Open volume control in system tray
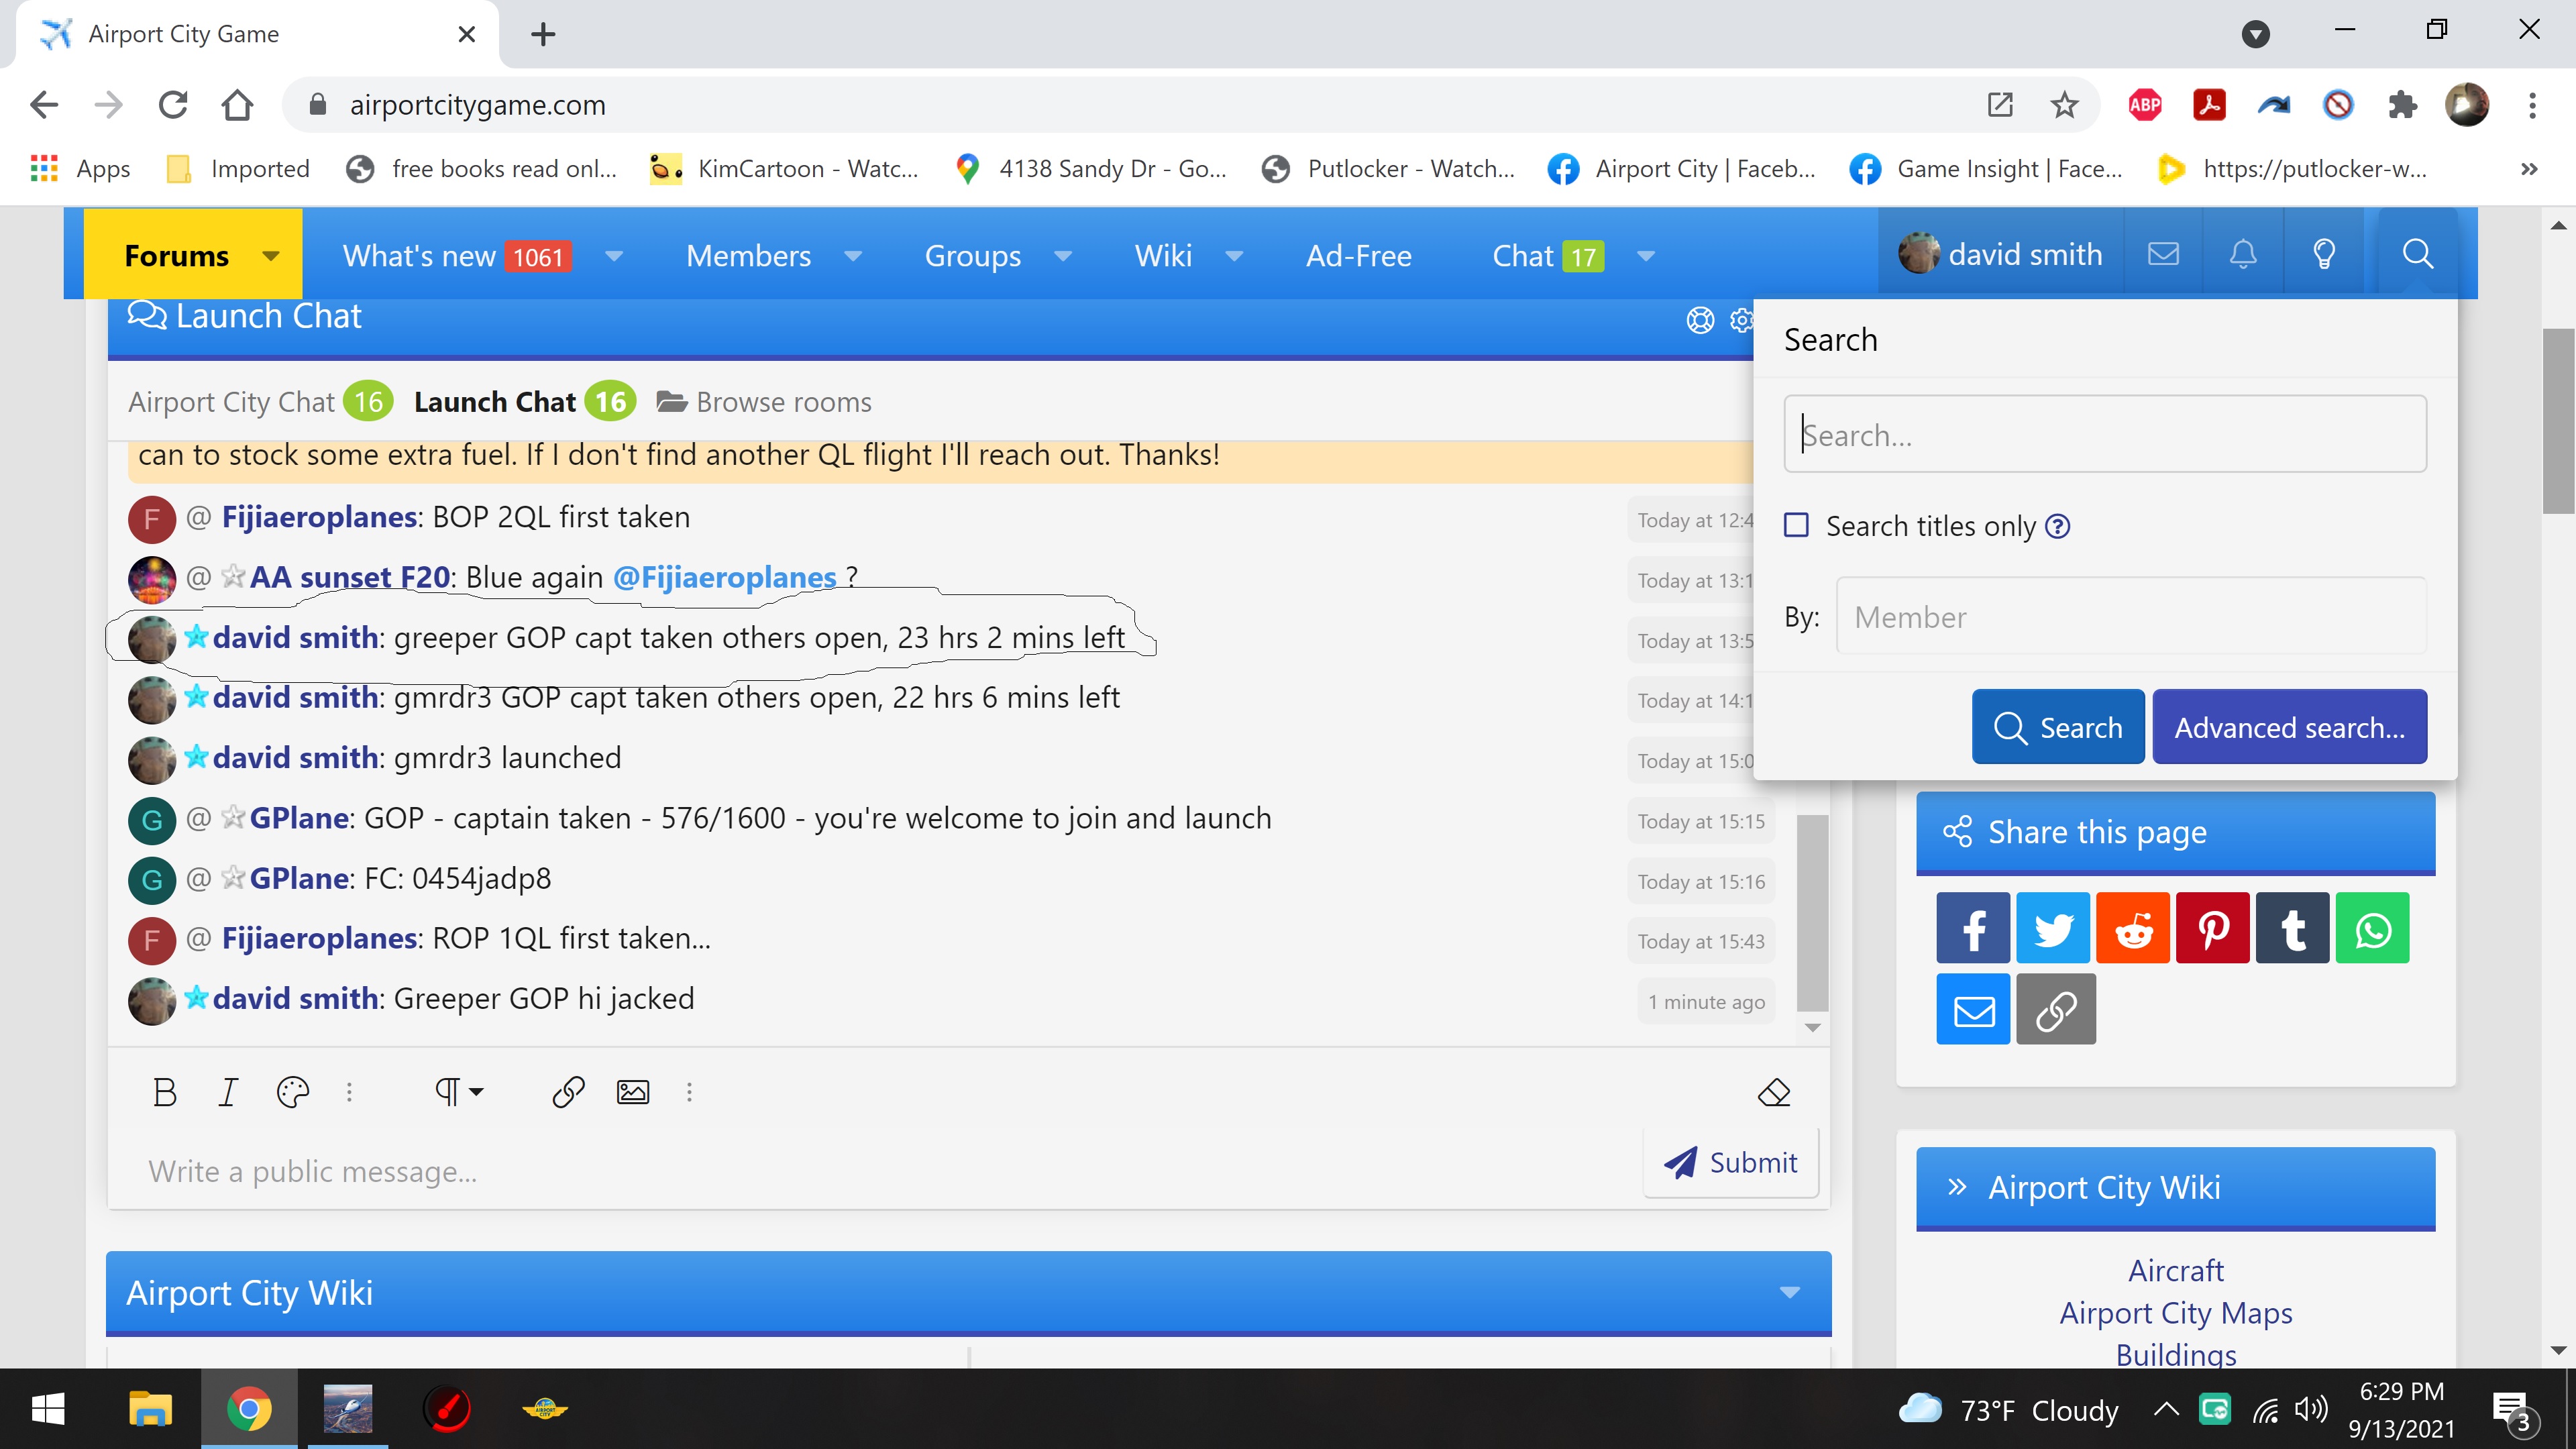Viewport: 2576px width, 1449px height. 2310,1410
